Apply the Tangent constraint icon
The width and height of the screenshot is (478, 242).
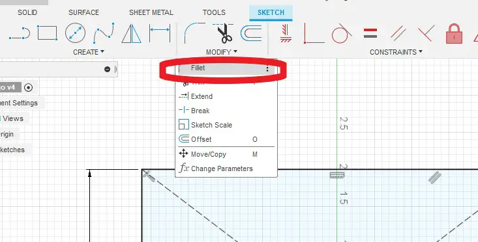tap(342, 33)
